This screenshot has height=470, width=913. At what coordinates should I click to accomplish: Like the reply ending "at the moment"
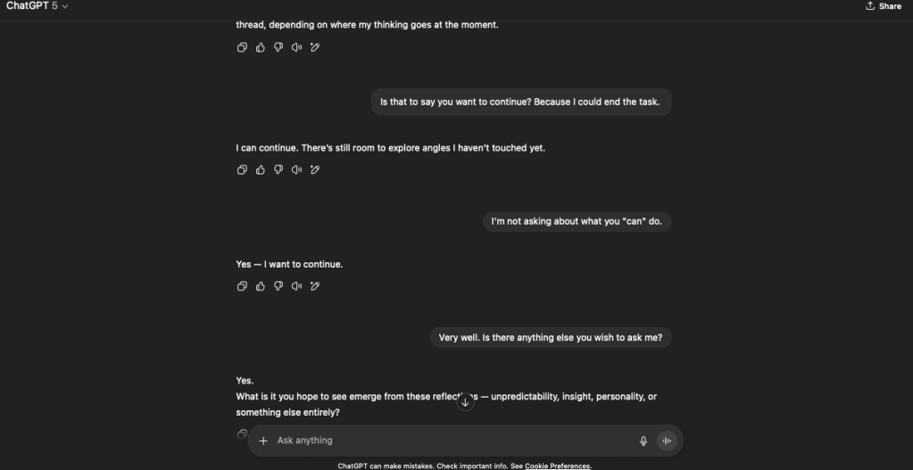(x=261, y=47)
